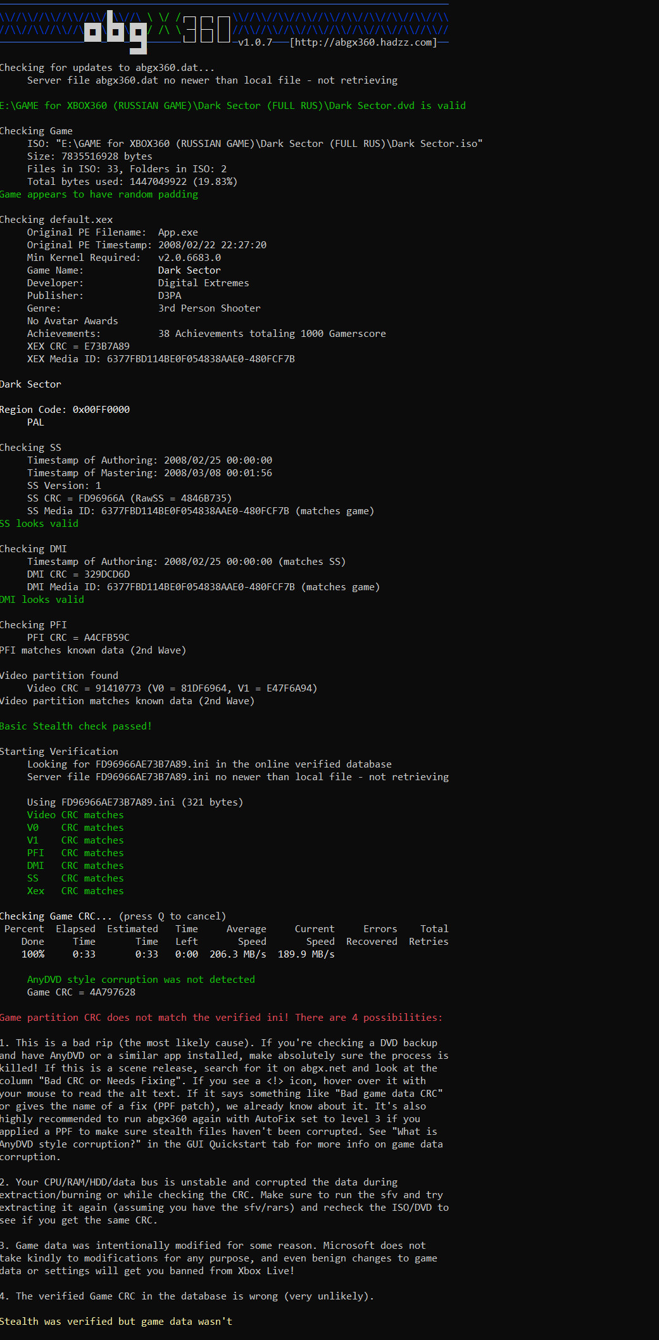Click the 'DMI CRC matches' line
The width and height of the screenshot is (659, 1340).
[75, 866]
